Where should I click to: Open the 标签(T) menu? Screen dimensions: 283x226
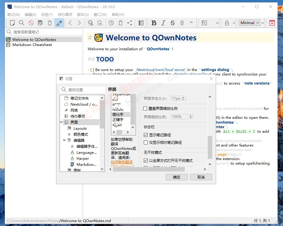pyautogui.click(x=47, y=15)
